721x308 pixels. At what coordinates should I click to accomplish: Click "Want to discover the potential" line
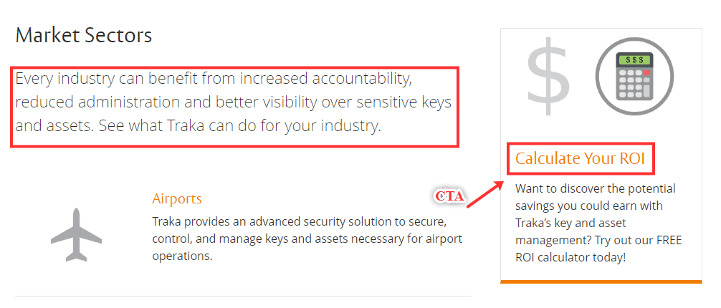(595, 189)
